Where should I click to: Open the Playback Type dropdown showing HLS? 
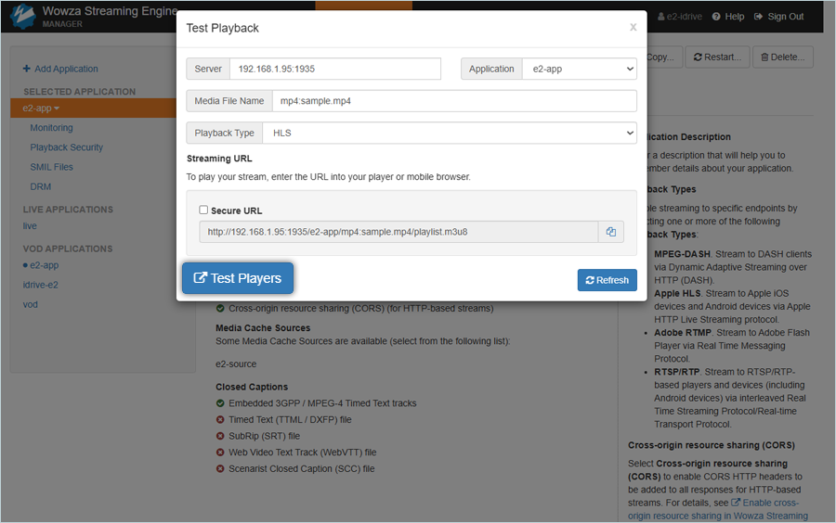(450, 133)
